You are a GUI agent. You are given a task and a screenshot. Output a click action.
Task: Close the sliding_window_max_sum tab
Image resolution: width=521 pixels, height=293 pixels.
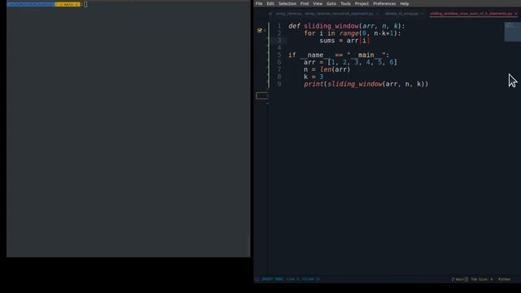click(515, 14)
